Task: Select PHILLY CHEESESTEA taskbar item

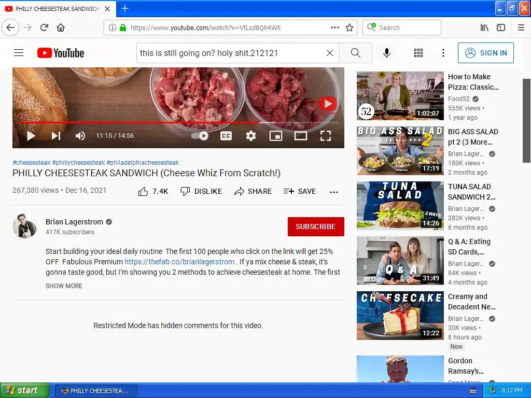Action: [96, 391]
